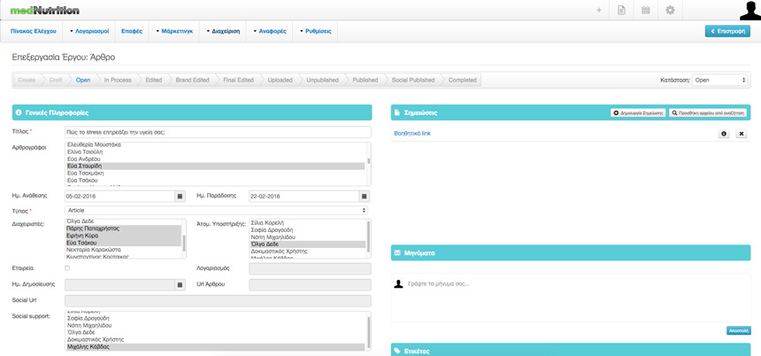The height and width of the screenshot is (356, 761).
Task: Open the calendar icon in the top bar
Action: point(645,11)
